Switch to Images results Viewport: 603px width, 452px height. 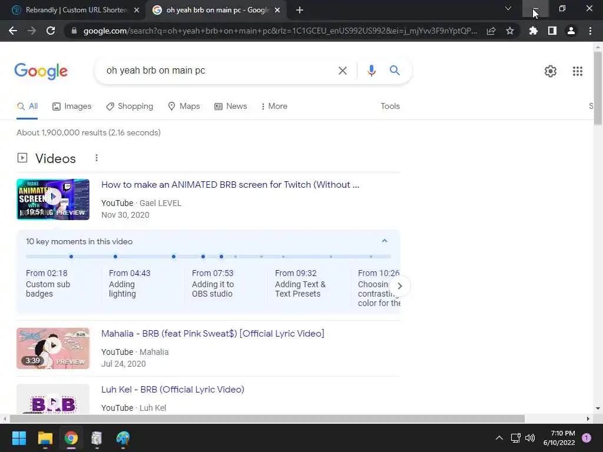coord(72,107)
